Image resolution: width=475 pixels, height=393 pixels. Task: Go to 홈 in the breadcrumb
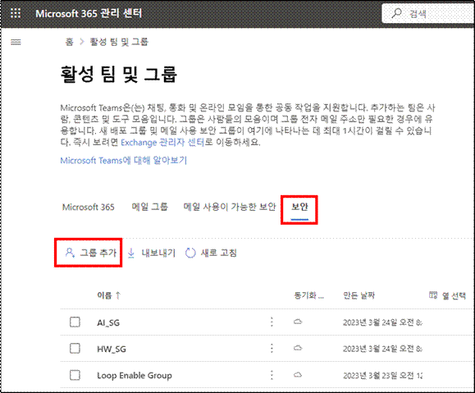click(70, 42)
